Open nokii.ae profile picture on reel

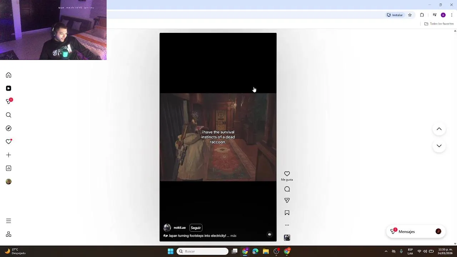click(x=167, y=228)
